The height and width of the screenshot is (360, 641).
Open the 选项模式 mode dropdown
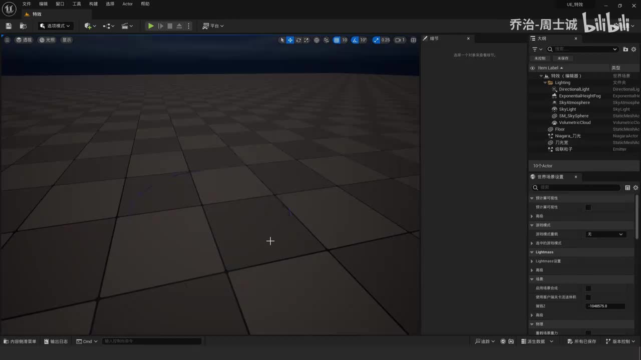(x=56, y=26)
